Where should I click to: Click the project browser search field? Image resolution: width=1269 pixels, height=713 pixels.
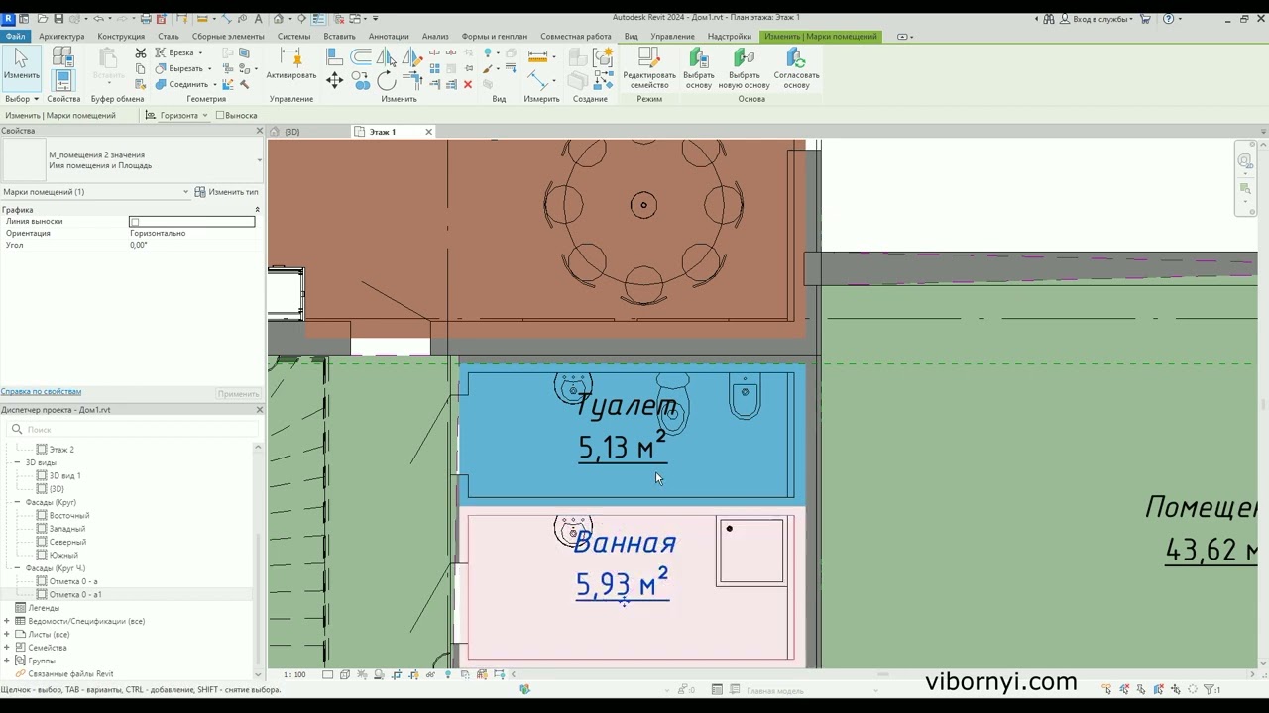tap(131, 430)
